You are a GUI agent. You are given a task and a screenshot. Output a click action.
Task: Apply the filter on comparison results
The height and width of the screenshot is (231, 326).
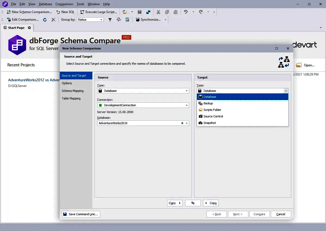tap(110, 19)
